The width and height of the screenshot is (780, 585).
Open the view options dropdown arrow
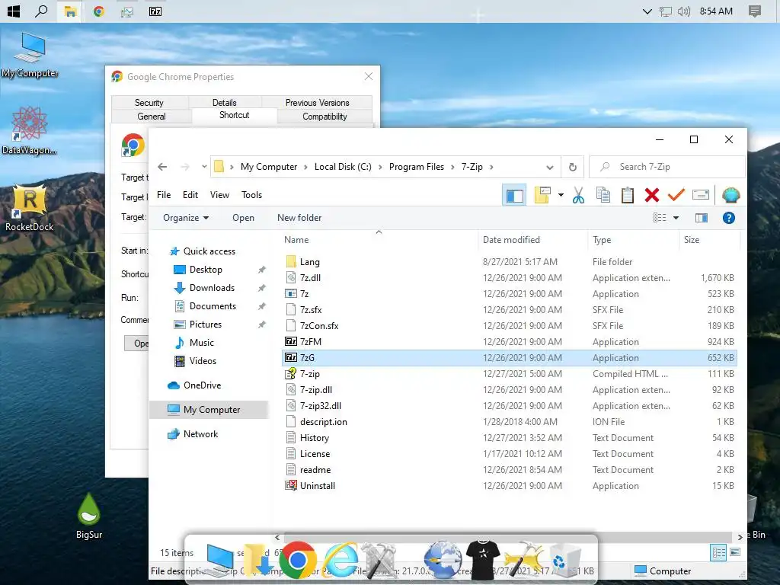(676, 218)
